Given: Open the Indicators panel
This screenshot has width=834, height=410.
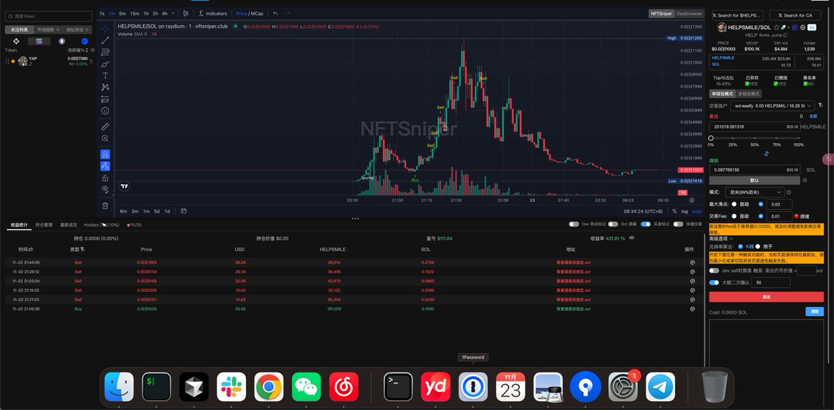Looking at the screenshot, I should pos(213,13).
